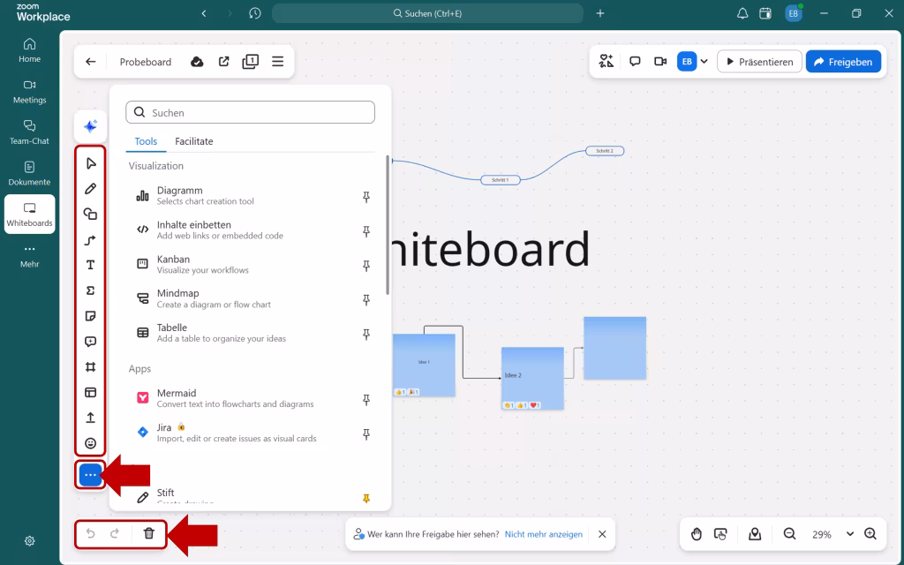Open the Sticky note tool
Viewport: 904px width, 565px height.
coord(91,315)
